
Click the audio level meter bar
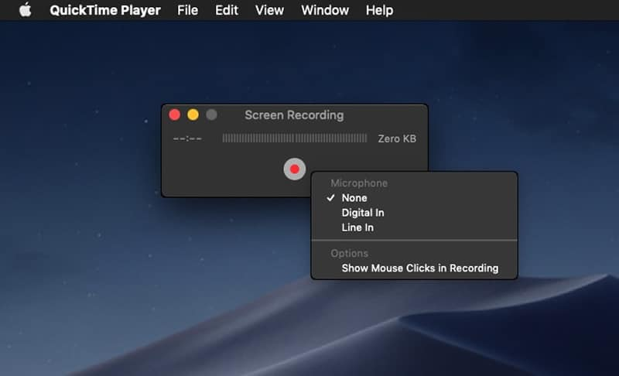click(x=294, y=138)
